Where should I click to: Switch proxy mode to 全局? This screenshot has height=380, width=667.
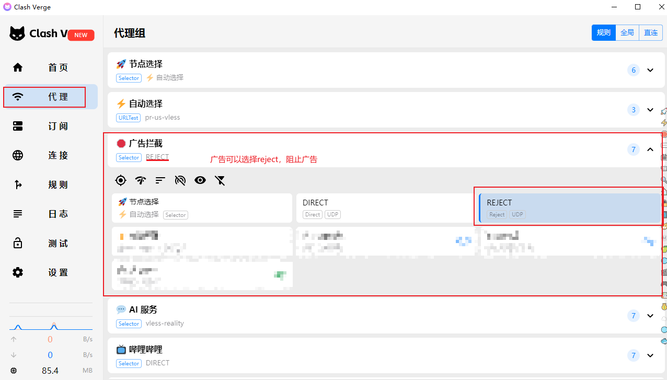[627, 32]
